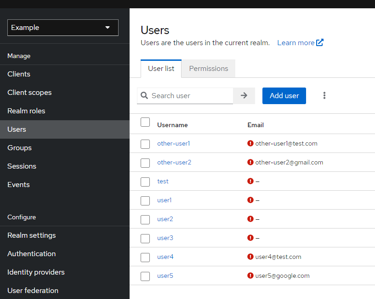
Task: Switch to the Permissions tab
Action: 208,68
